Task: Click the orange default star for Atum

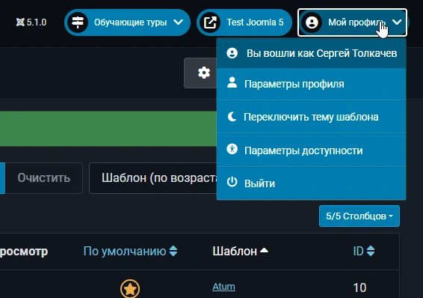Action: pyautogui.click(x=130, y=289)
